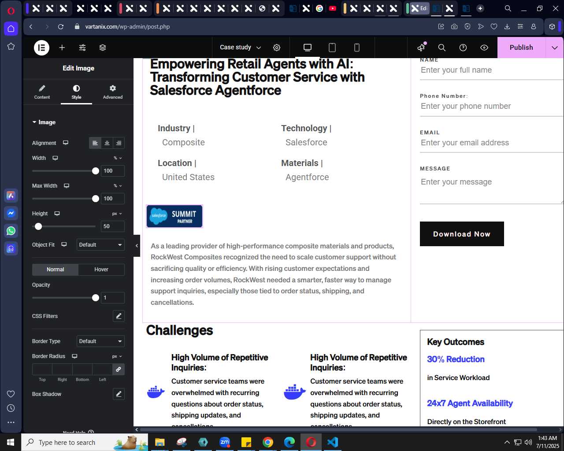
Task: Click the Download Now button
Action: 462,234
